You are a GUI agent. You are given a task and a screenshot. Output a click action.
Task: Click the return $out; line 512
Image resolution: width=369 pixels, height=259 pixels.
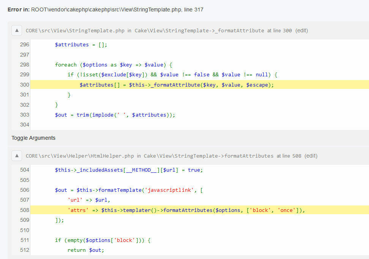pyautogui.click(x=86, y=250)
